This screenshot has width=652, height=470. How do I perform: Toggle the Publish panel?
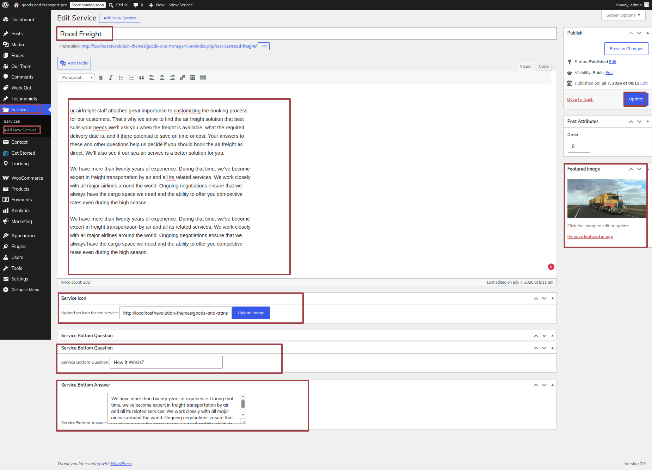(x=647, y=33)
